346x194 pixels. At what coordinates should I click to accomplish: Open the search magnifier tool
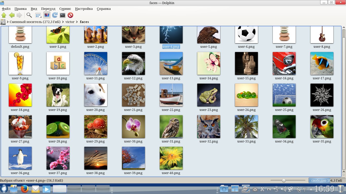[29, 15]
